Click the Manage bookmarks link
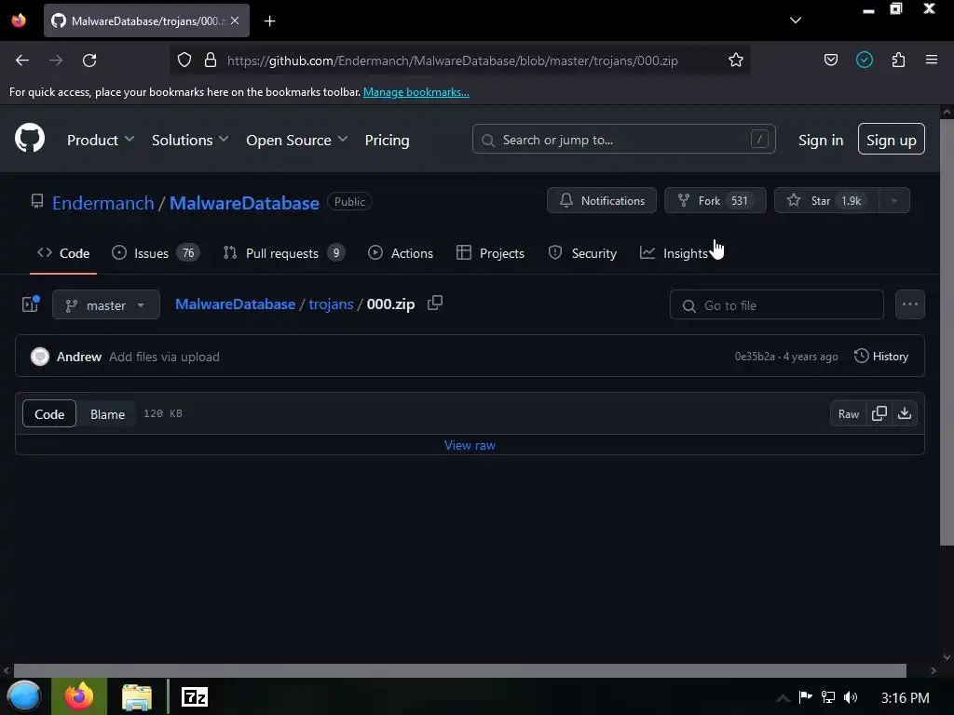Image resolution: width=954 pixels, height=715 pixels. (416, 92)
